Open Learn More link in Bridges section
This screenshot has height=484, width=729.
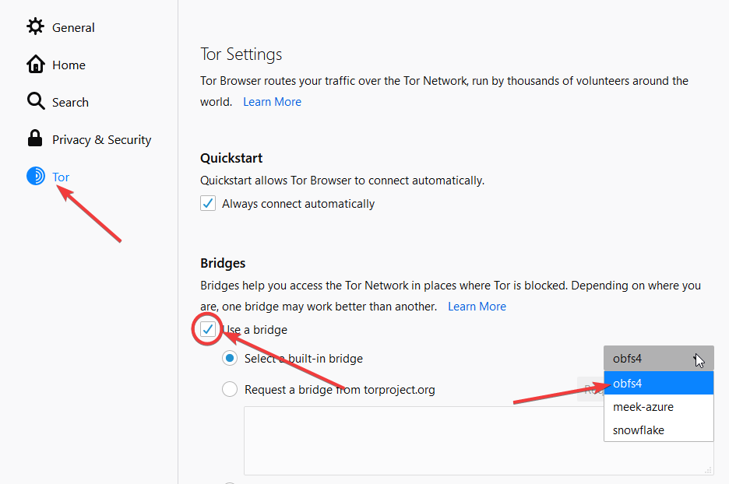pos(477,307)
